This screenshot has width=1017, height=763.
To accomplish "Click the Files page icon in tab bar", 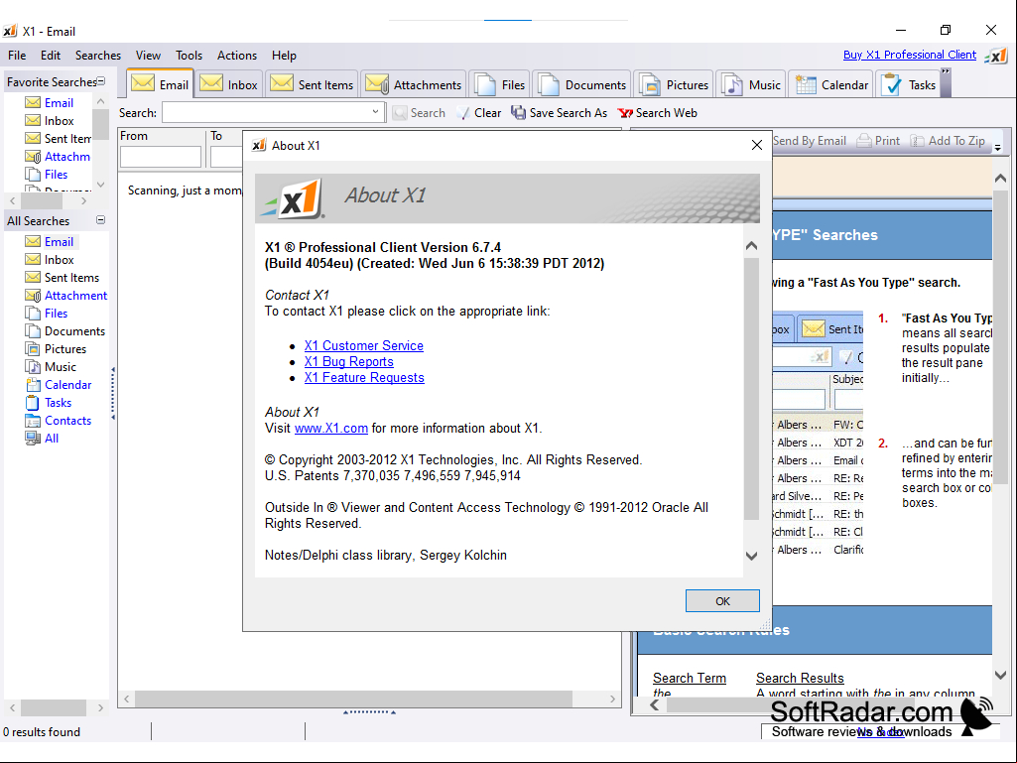I will (484, 84).
